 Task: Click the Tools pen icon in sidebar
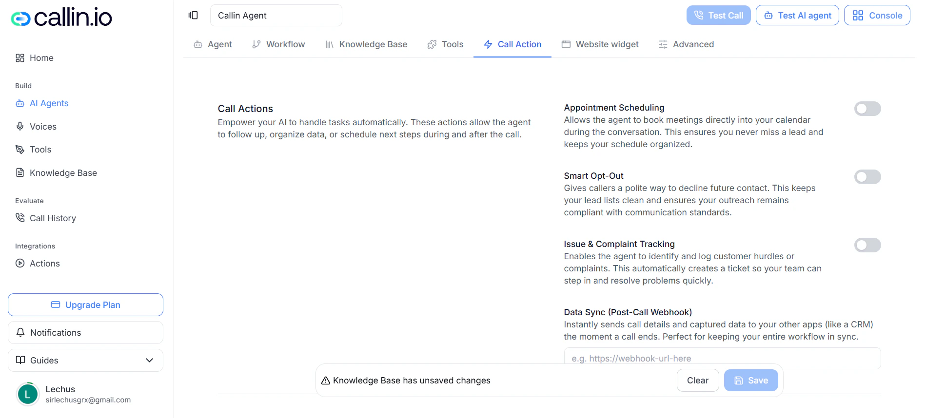click(20, 149)
